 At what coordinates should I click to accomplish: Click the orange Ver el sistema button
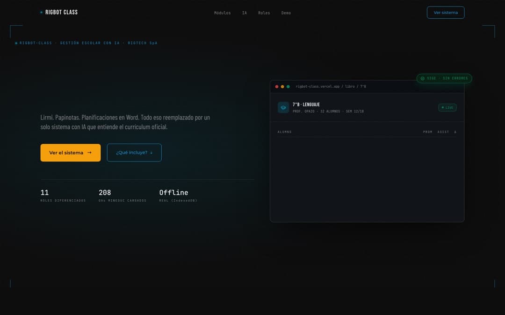(71, 153)
